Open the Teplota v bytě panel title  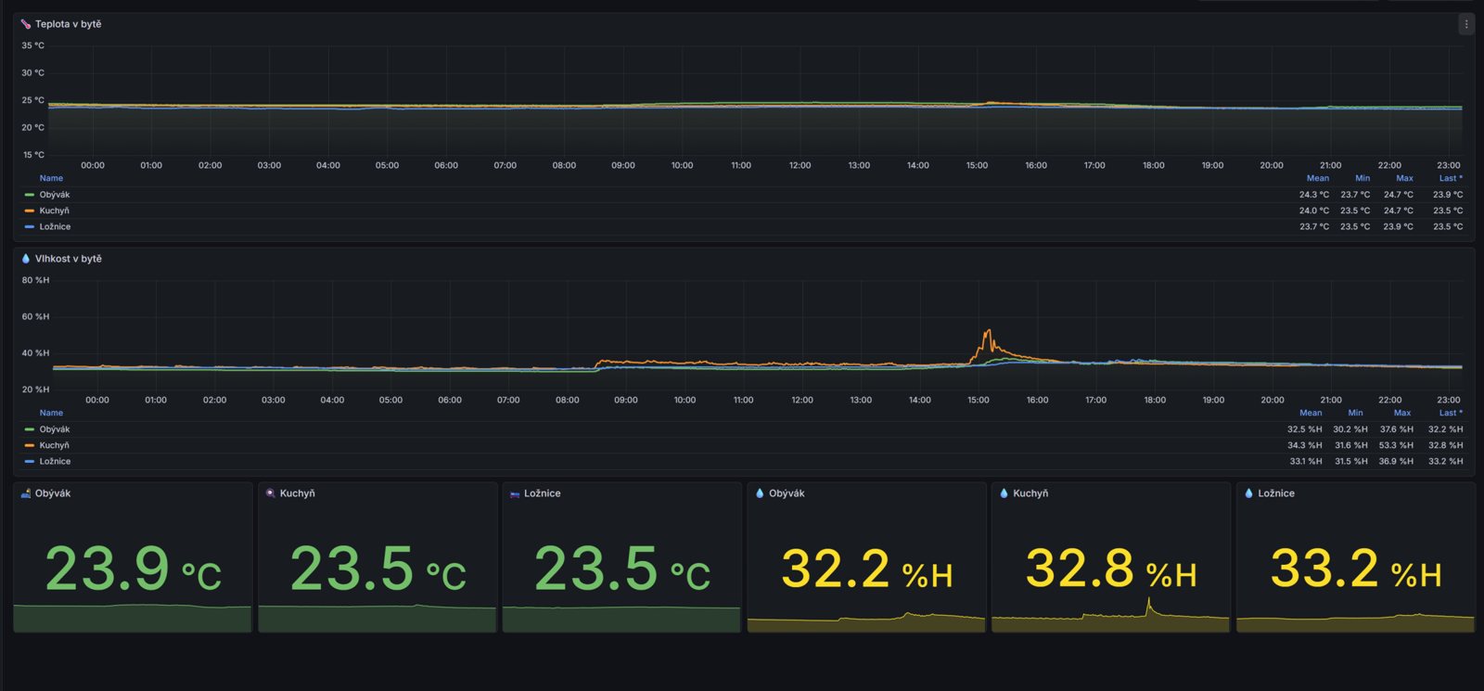click(69, 24)
